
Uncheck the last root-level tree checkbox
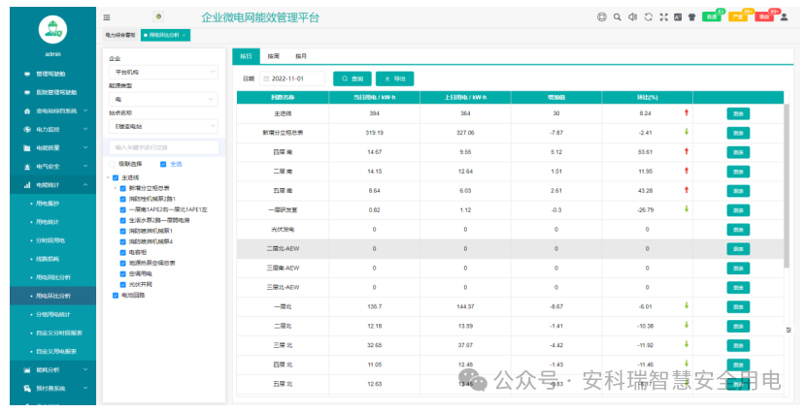pos(116,296)
